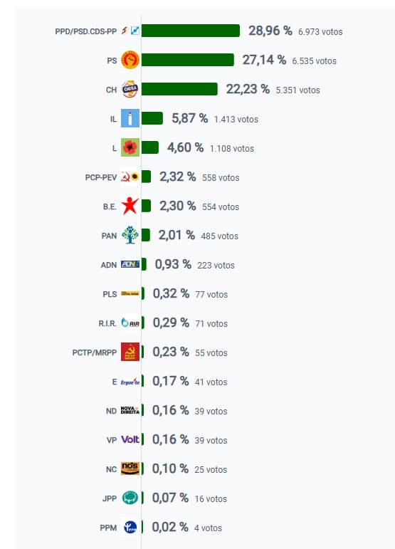The image size is (395, 549).
Task: Click the PCTP/MRPP red hammer-sickle logo
Action: [130, 352]
